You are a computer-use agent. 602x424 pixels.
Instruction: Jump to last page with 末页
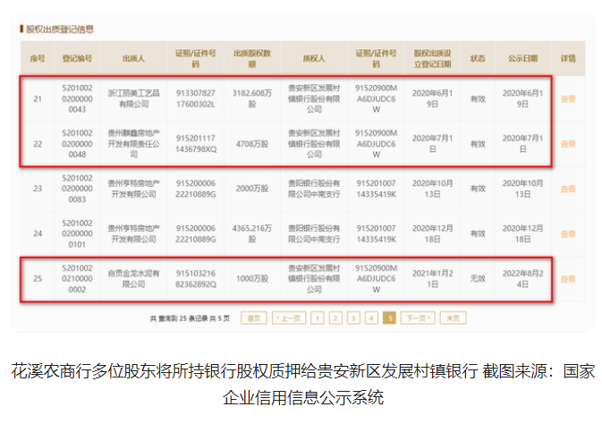click(x=453, y=318)
